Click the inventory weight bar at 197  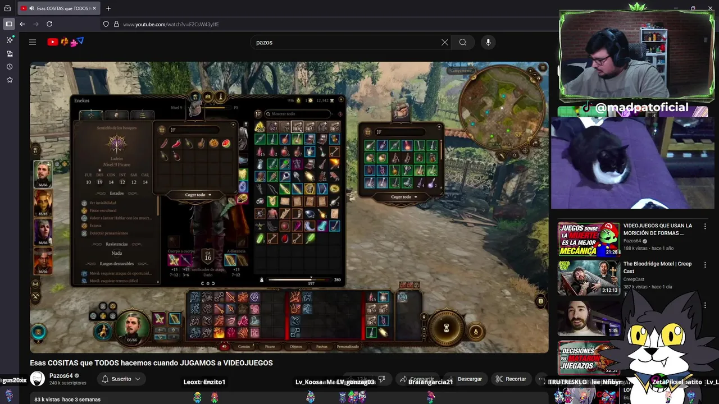[300, 279]
